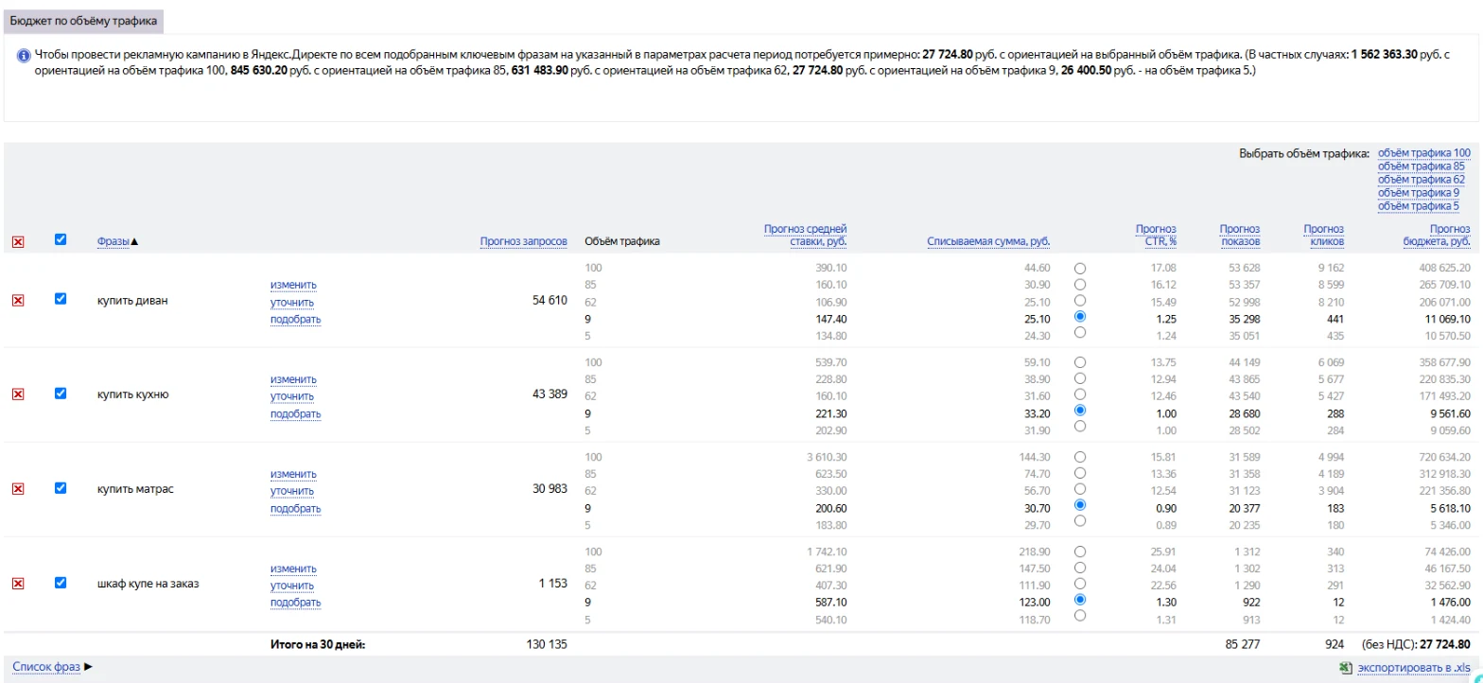Click the Итого на 30 дней label
This screenshot has height=683, width=1483.
coord(317,645)
